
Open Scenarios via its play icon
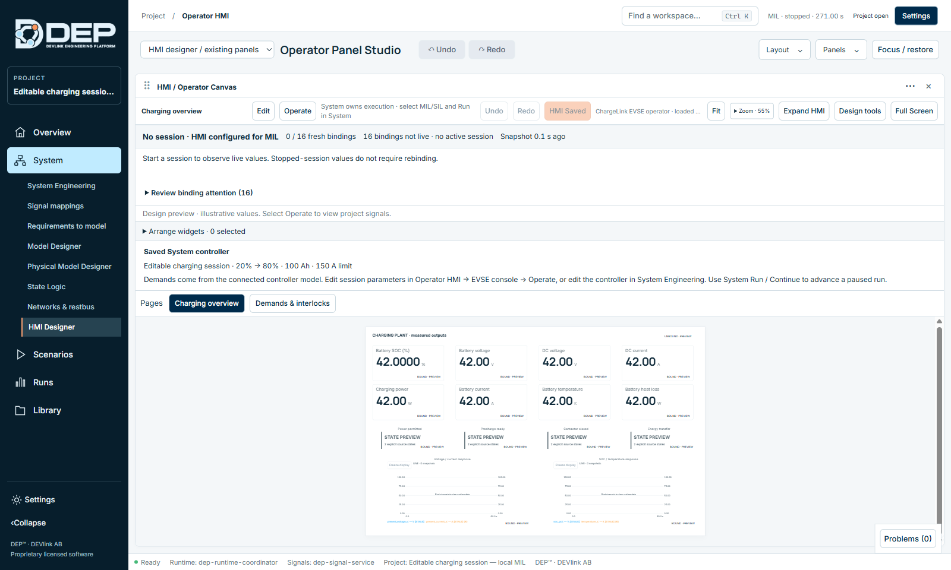pos(20,354)
